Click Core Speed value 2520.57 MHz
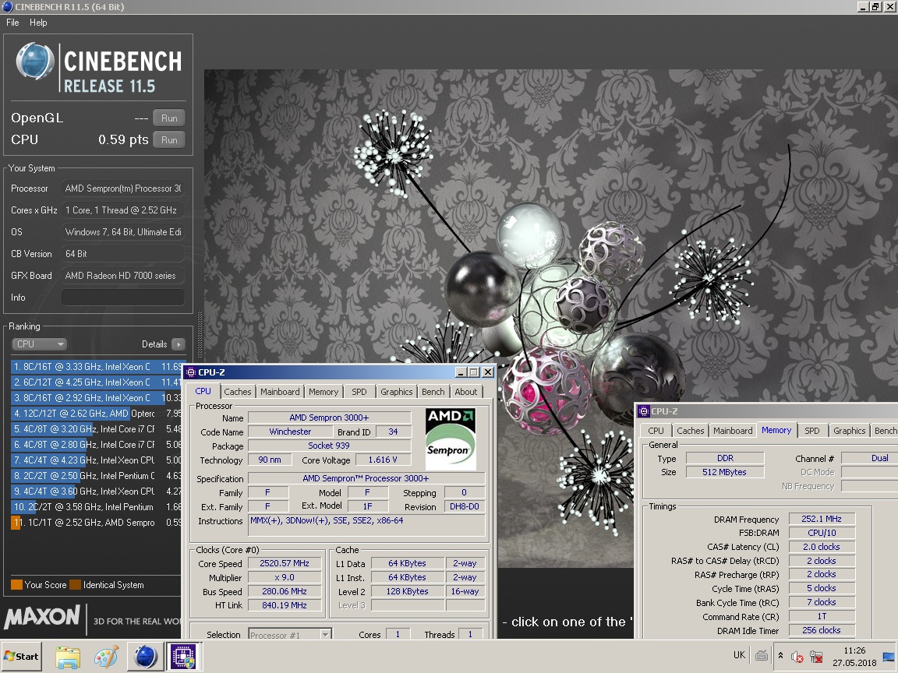 click(284, 563)
